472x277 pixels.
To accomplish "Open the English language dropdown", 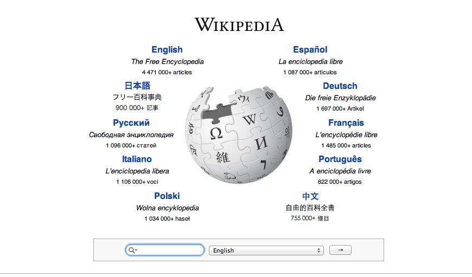I will pos(266,250).
